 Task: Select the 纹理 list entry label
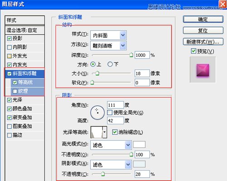tap(23, 91)
